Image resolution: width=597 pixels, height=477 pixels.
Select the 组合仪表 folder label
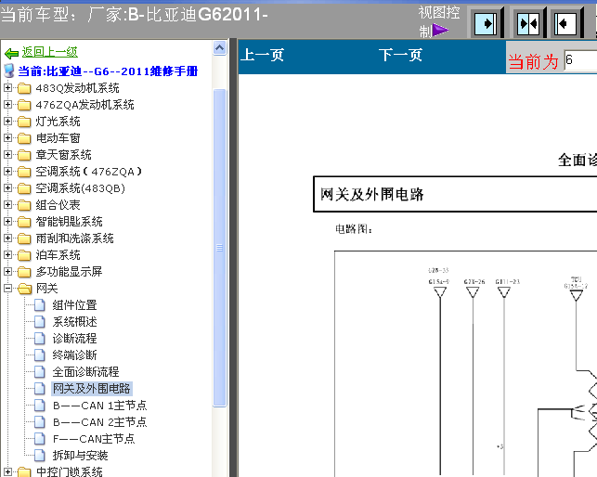pyautogui.click(x=58, y=205)
